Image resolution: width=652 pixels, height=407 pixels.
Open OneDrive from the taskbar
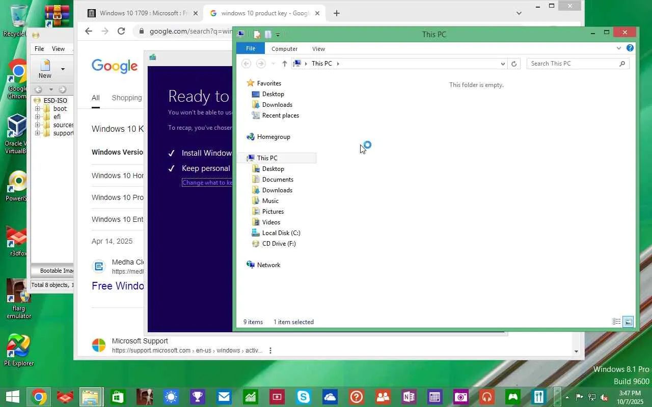click(330, 397)
